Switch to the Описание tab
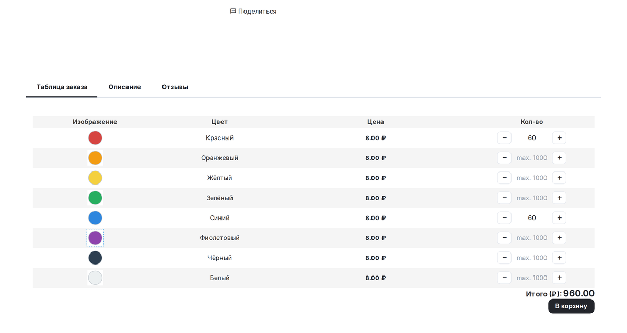Viewport: 627px width, 333px height. tap(125, 87)
